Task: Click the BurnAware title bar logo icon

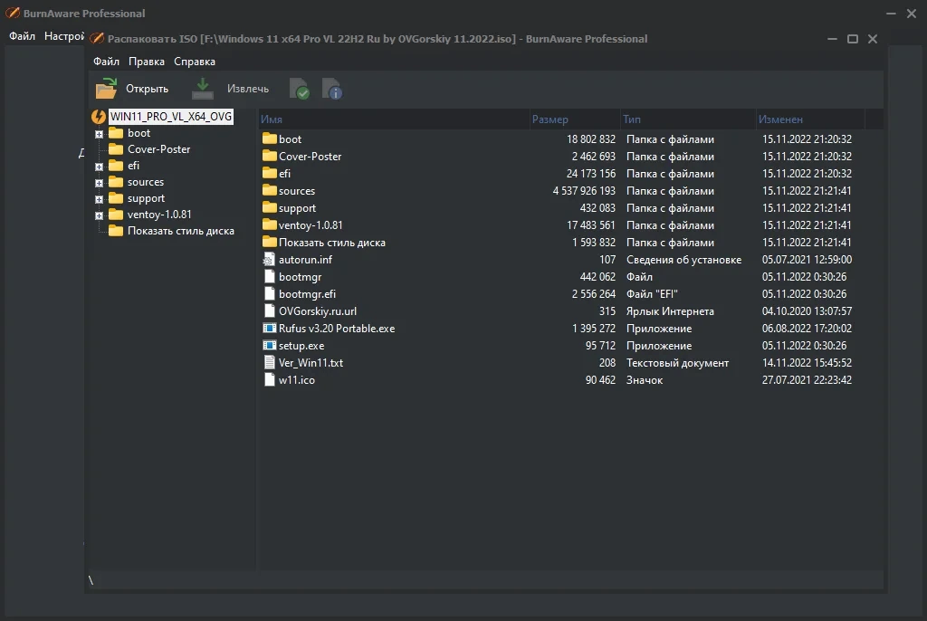Action: (13, 13)
